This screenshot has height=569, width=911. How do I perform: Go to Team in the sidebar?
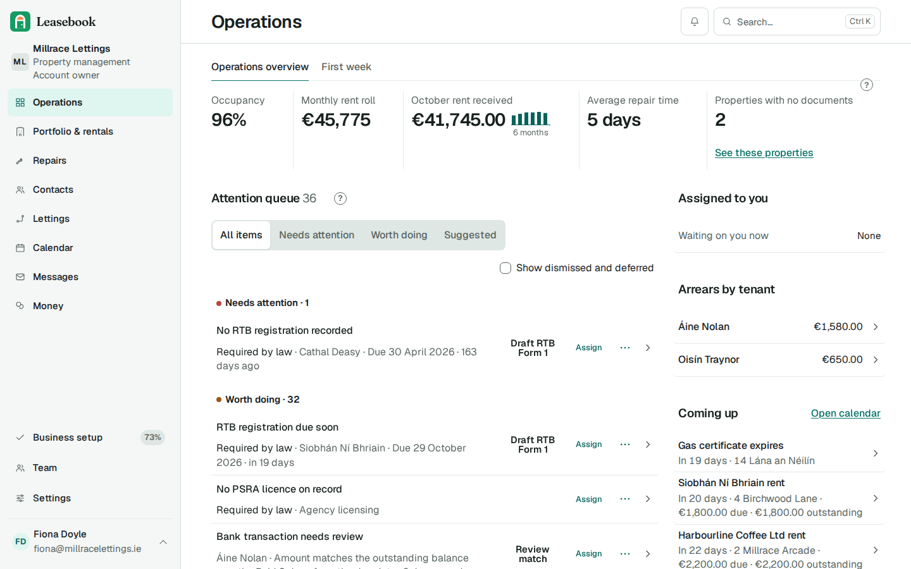[x=90, y=468]
